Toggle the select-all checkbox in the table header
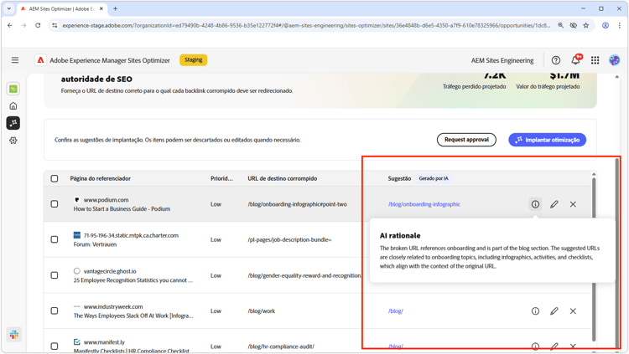Viewport: 629px width, 354px height. click(x=55, y=178)
